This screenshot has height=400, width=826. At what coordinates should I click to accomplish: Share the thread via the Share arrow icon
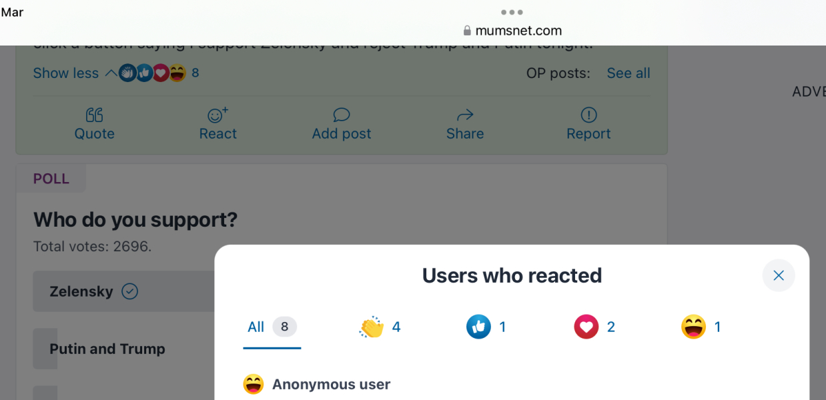464,114
